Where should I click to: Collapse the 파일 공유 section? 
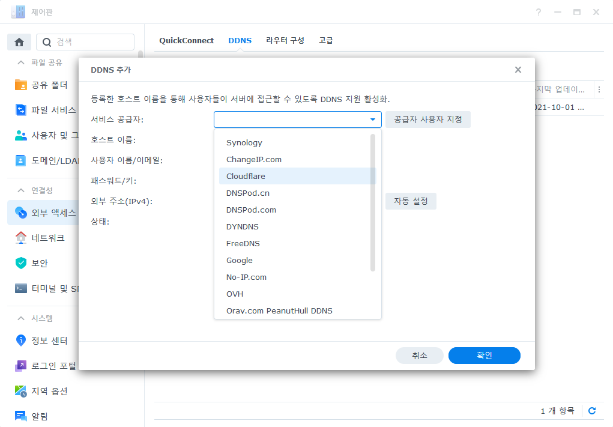coord(21,62)
